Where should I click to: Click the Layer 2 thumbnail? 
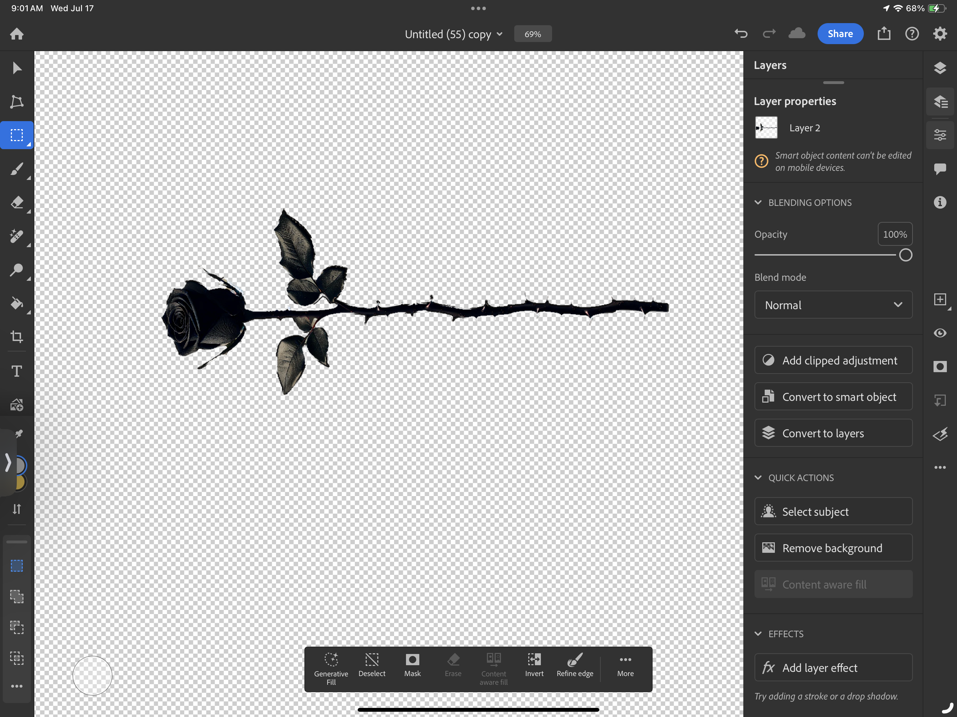(x=765, y=127)
